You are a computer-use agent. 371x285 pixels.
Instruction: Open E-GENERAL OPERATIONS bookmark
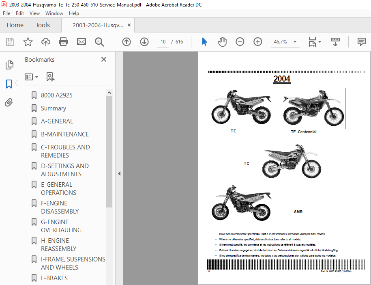coord(58,188)
